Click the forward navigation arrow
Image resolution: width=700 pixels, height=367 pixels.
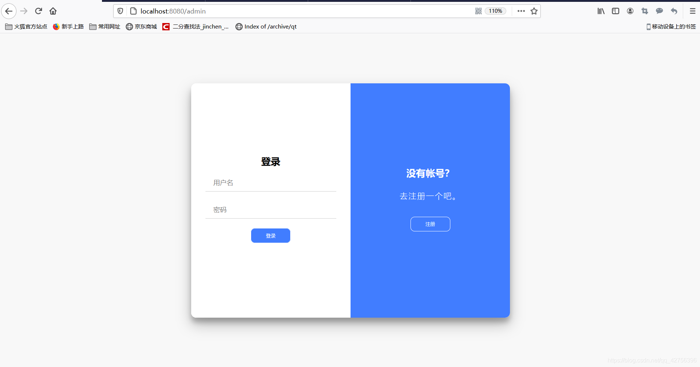pos(24,11)
